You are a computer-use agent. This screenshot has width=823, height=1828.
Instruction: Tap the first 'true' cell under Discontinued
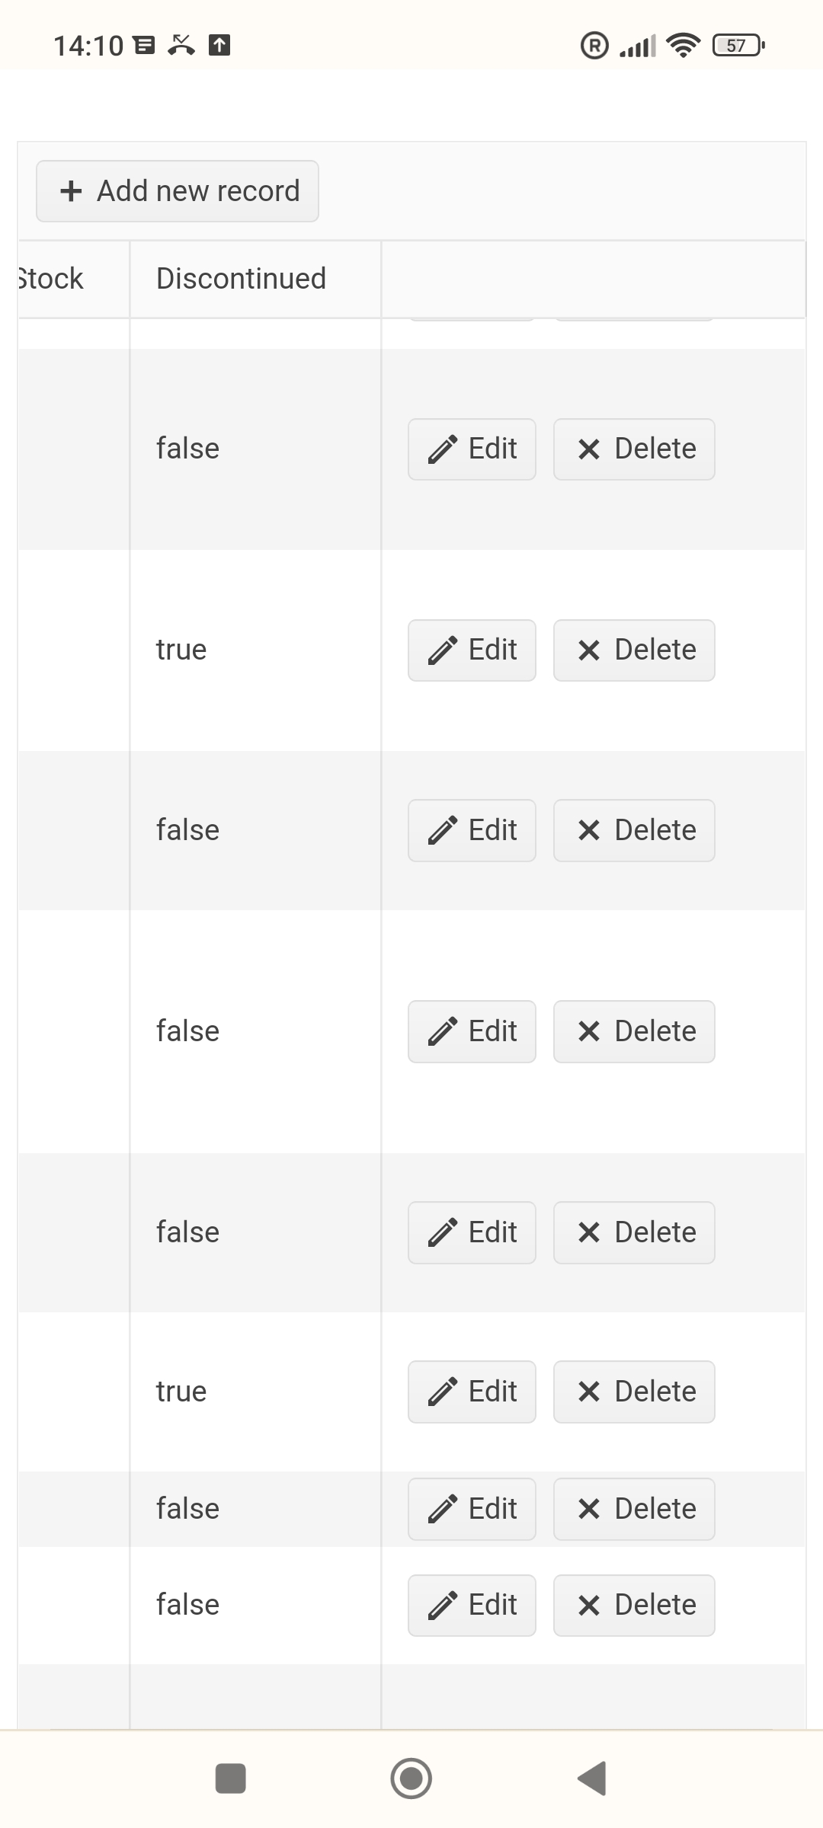(x=181, y=650)
